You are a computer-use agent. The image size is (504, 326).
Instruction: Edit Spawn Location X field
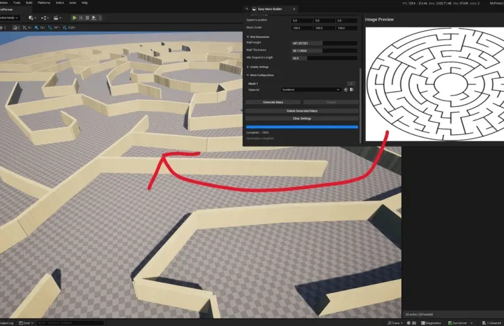[x=302, y=21]
